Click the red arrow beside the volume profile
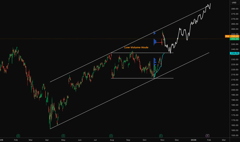Screen dimensions: 240x142 pyautogui.click(x=158, y=42)
